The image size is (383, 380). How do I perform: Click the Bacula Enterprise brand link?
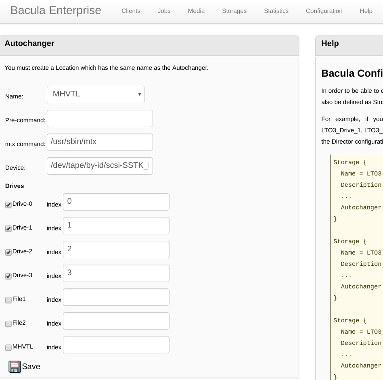pyautogui.click(x=56, y=10)
